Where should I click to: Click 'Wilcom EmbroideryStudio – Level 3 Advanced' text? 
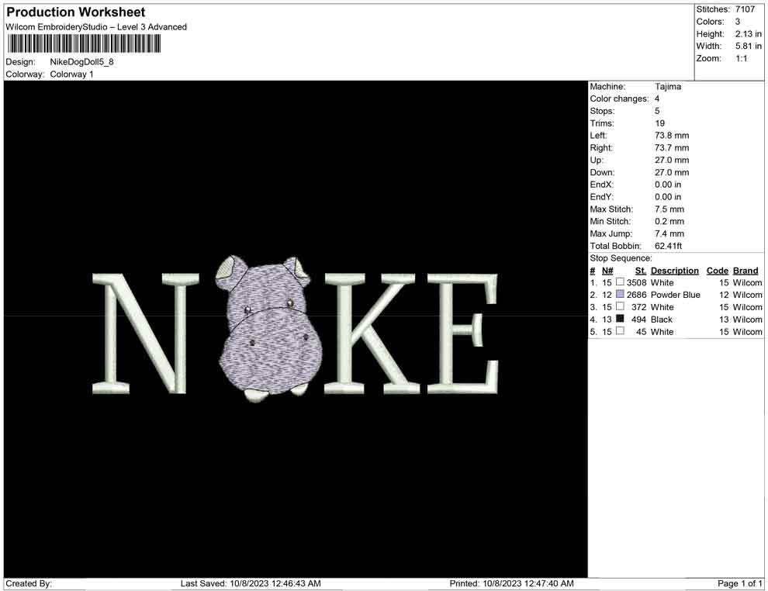point(96,27)
